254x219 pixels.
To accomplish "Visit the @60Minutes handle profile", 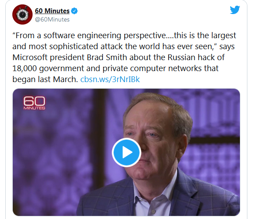I will (52, 20).
